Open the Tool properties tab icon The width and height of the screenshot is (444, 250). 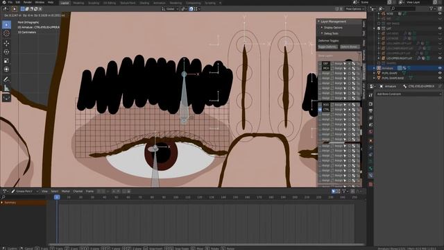370,95
